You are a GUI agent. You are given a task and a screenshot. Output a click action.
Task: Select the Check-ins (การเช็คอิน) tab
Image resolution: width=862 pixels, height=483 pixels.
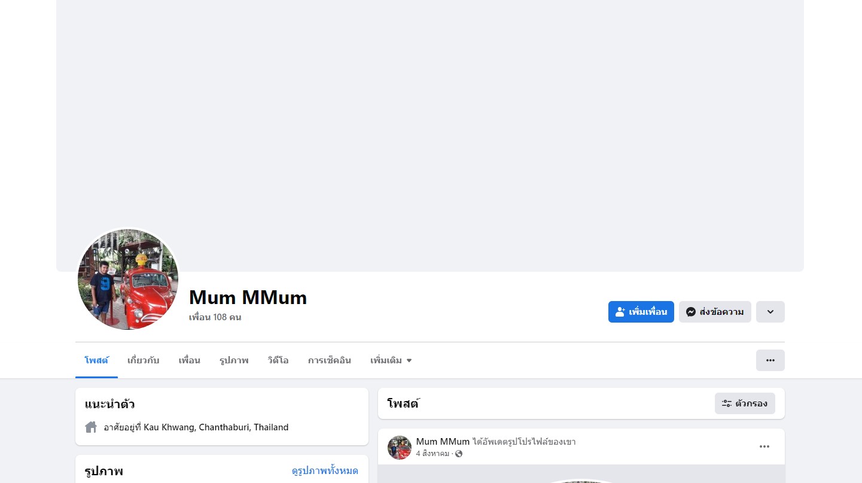click(329, 360)
